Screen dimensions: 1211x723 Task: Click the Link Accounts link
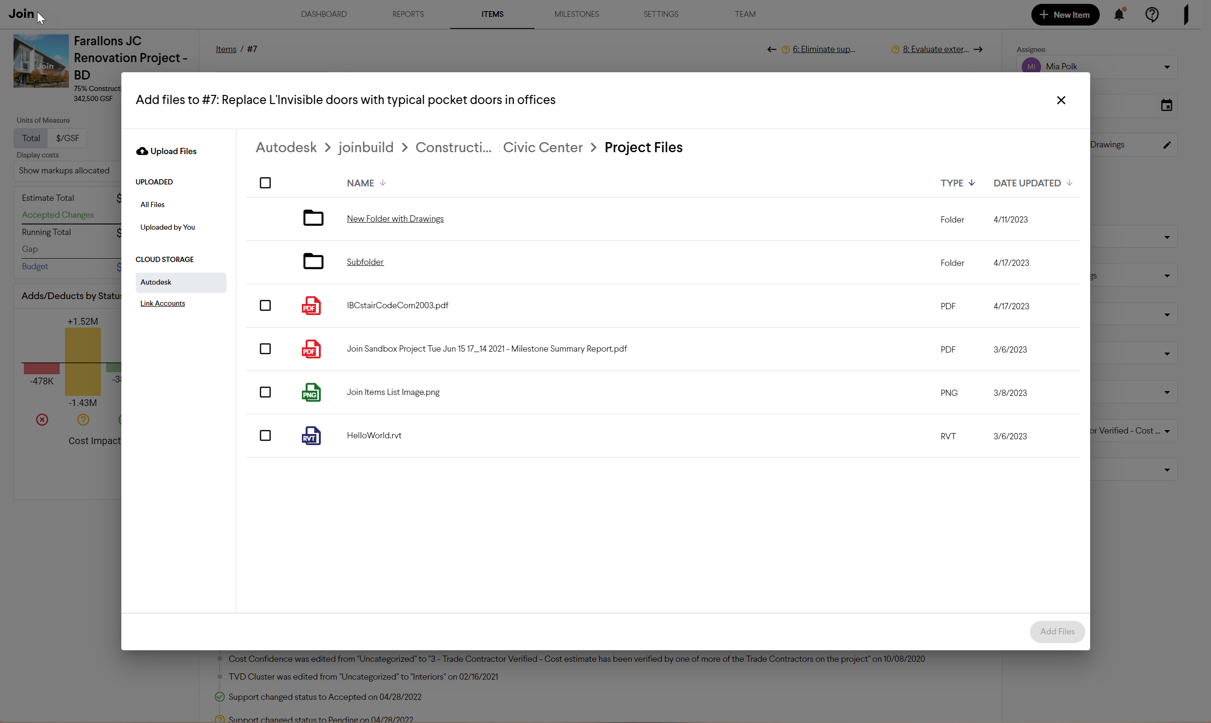(x=163, y=303)
